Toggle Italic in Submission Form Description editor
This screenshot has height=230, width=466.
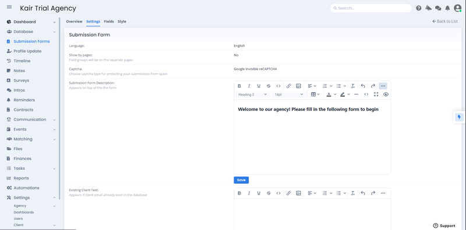[249, 86]
